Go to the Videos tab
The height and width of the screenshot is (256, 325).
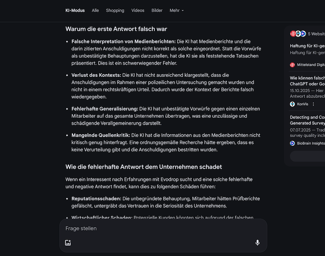(x=138, y=11)
